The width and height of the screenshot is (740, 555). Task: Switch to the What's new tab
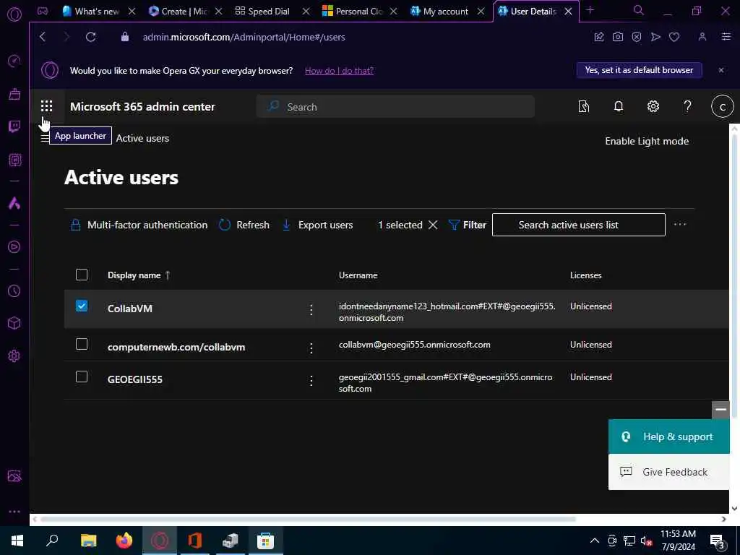click(98, 11)
